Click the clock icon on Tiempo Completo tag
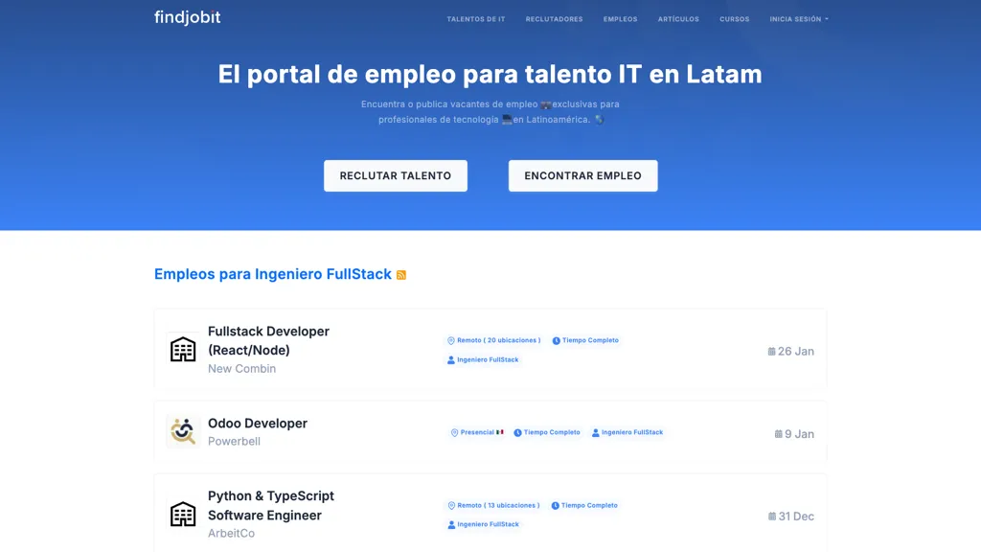The height and width of the screenshot is (552, 981). 557,340
